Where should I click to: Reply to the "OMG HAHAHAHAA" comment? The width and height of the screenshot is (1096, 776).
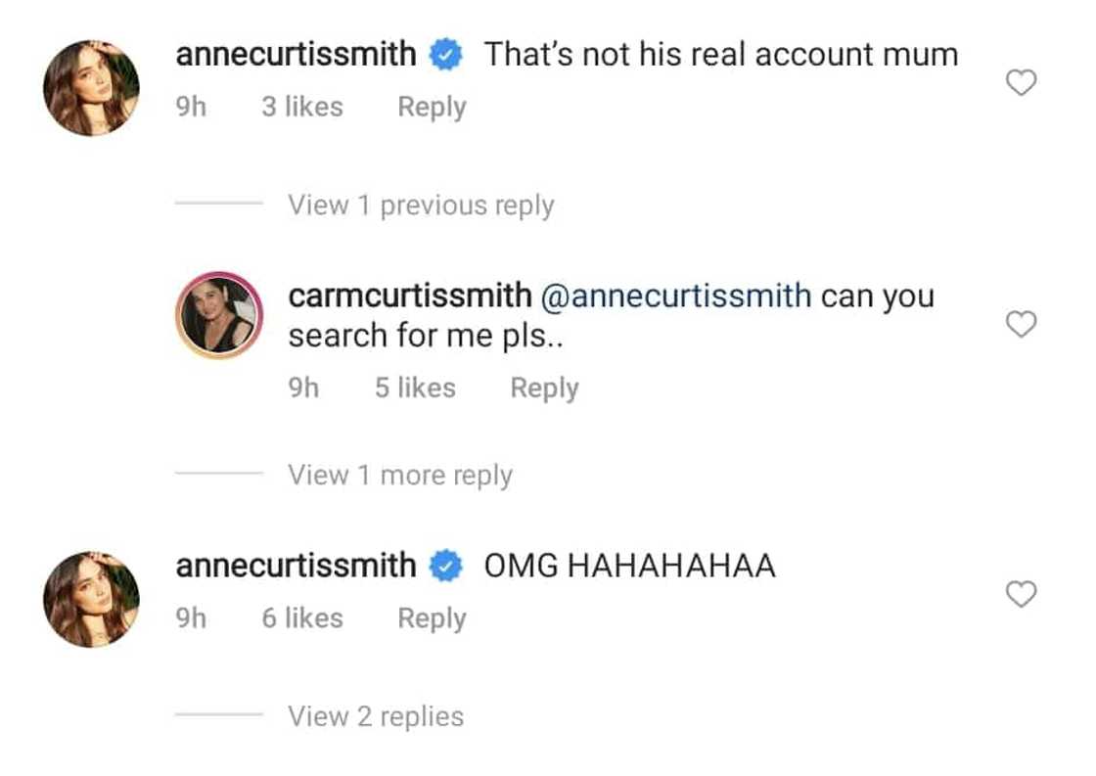pos(432,618)
